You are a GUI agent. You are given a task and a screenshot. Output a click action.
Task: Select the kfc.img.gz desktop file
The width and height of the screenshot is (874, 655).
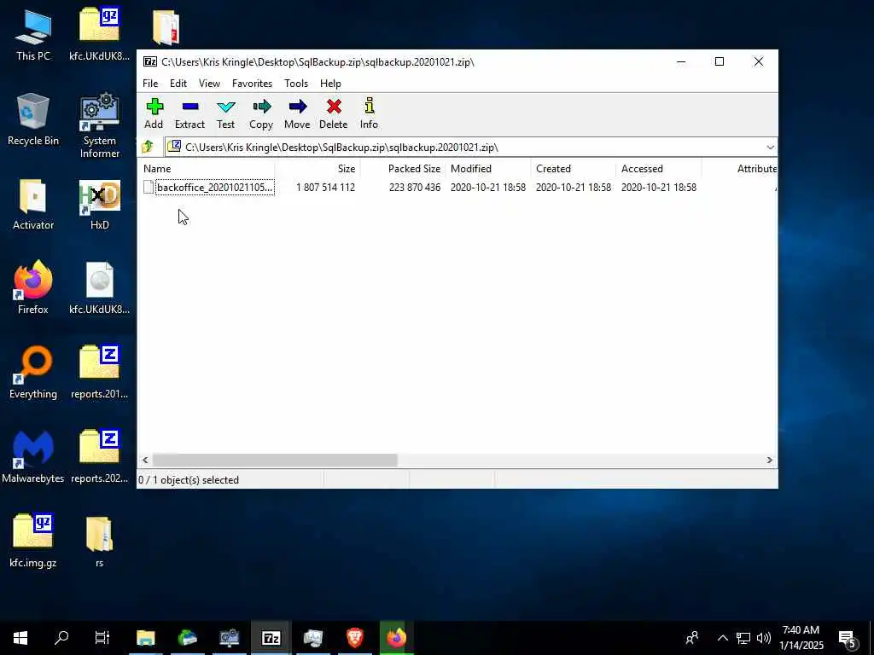(x=33, y=541)
